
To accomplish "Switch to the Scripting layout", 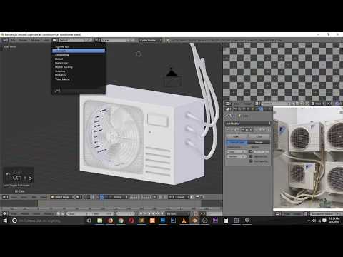I will pos(60,71).
